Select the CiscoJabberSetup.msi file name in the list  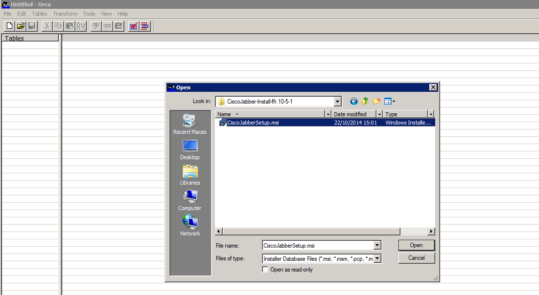tap(253, 123)
